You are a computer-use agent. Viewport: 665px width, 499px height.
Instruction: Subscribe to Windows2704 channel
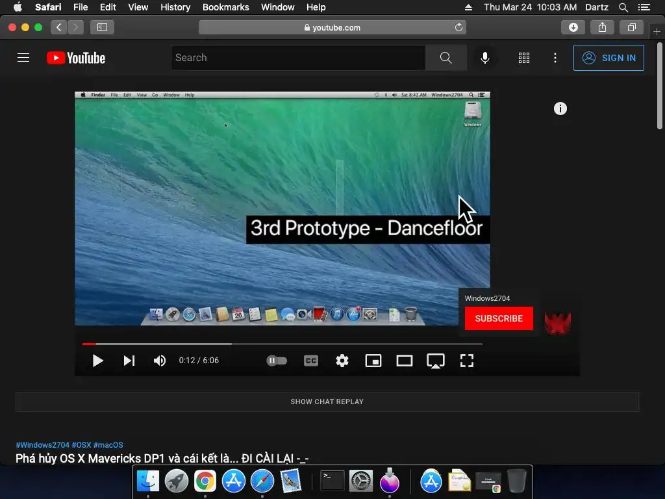(x=499, y=318)
